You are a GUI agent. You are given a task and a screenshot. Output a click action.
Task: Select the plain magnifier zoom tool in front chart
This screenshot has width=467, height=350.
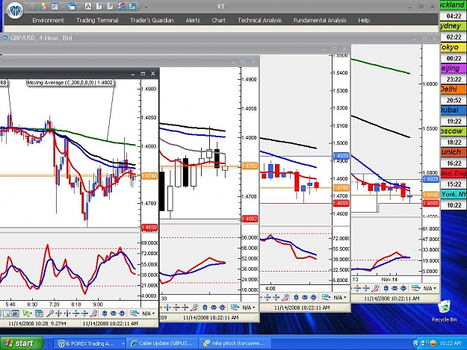pos(50,313)
